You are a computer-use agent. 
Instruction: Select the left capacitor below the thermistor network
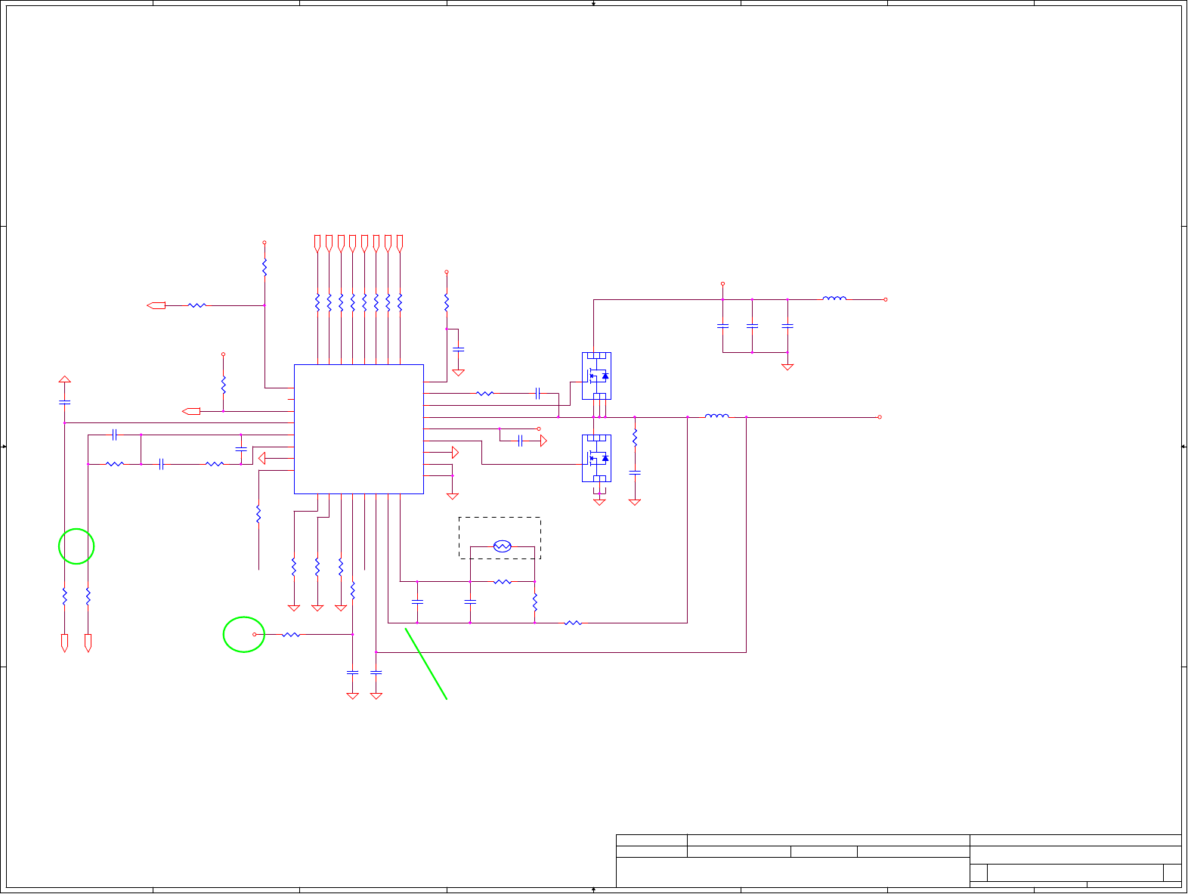pos(417,602)
